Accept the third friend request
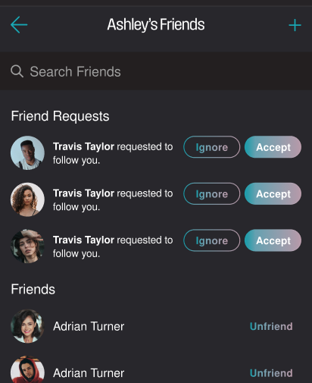The image size is (312, 383). tap(273, 240)
